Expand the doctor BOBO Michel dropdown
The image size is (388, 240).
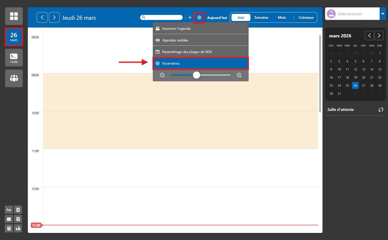(x=383, y=14)
